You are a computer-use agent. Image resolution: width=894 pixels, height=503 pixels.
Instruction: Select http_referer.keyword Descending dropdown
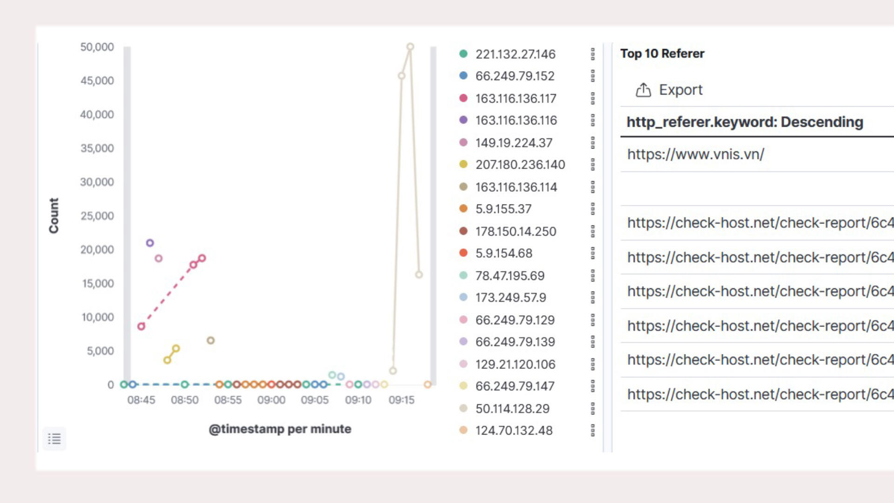(x=745, y=122)
